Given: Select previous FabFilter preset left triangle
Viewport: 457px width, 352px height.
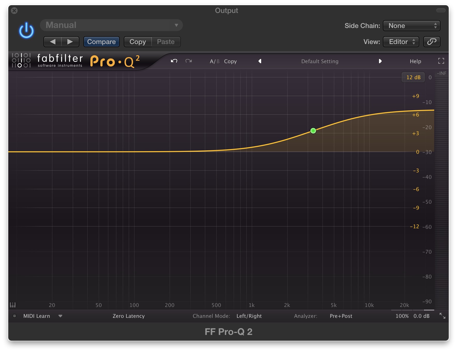Looking at the screenshot, I should (x=260, y=61).
